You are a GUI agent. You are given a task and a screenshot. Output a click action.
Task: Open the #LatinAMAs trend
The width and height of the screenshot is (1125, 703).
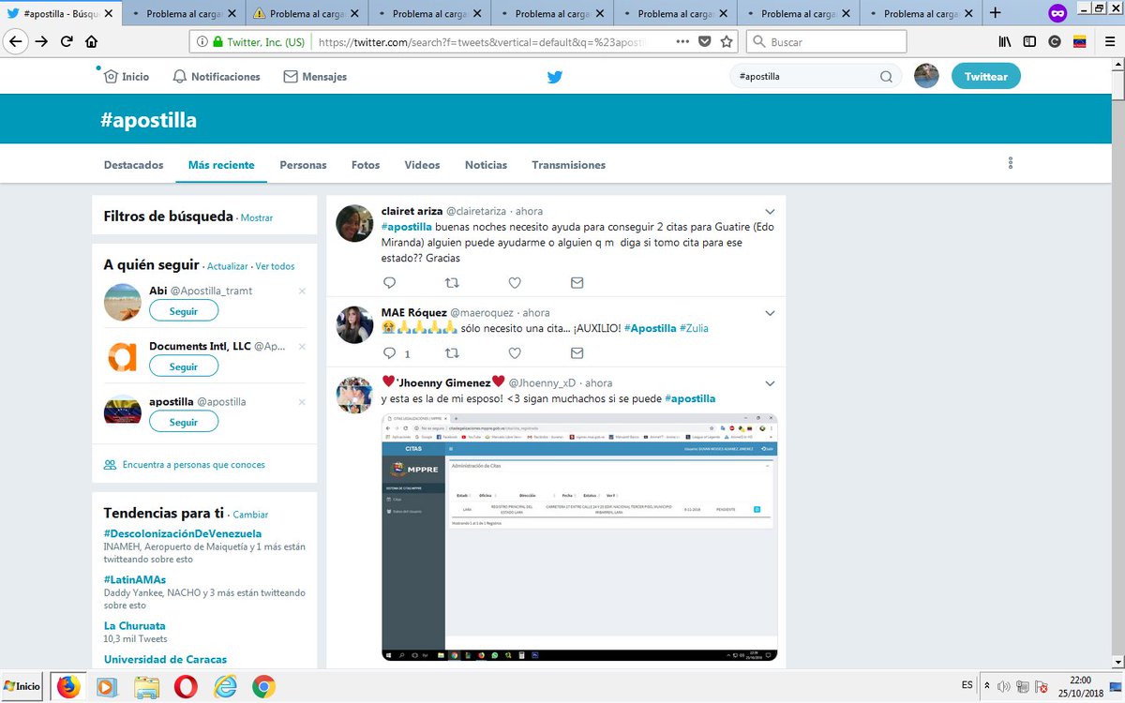point(137,580)
